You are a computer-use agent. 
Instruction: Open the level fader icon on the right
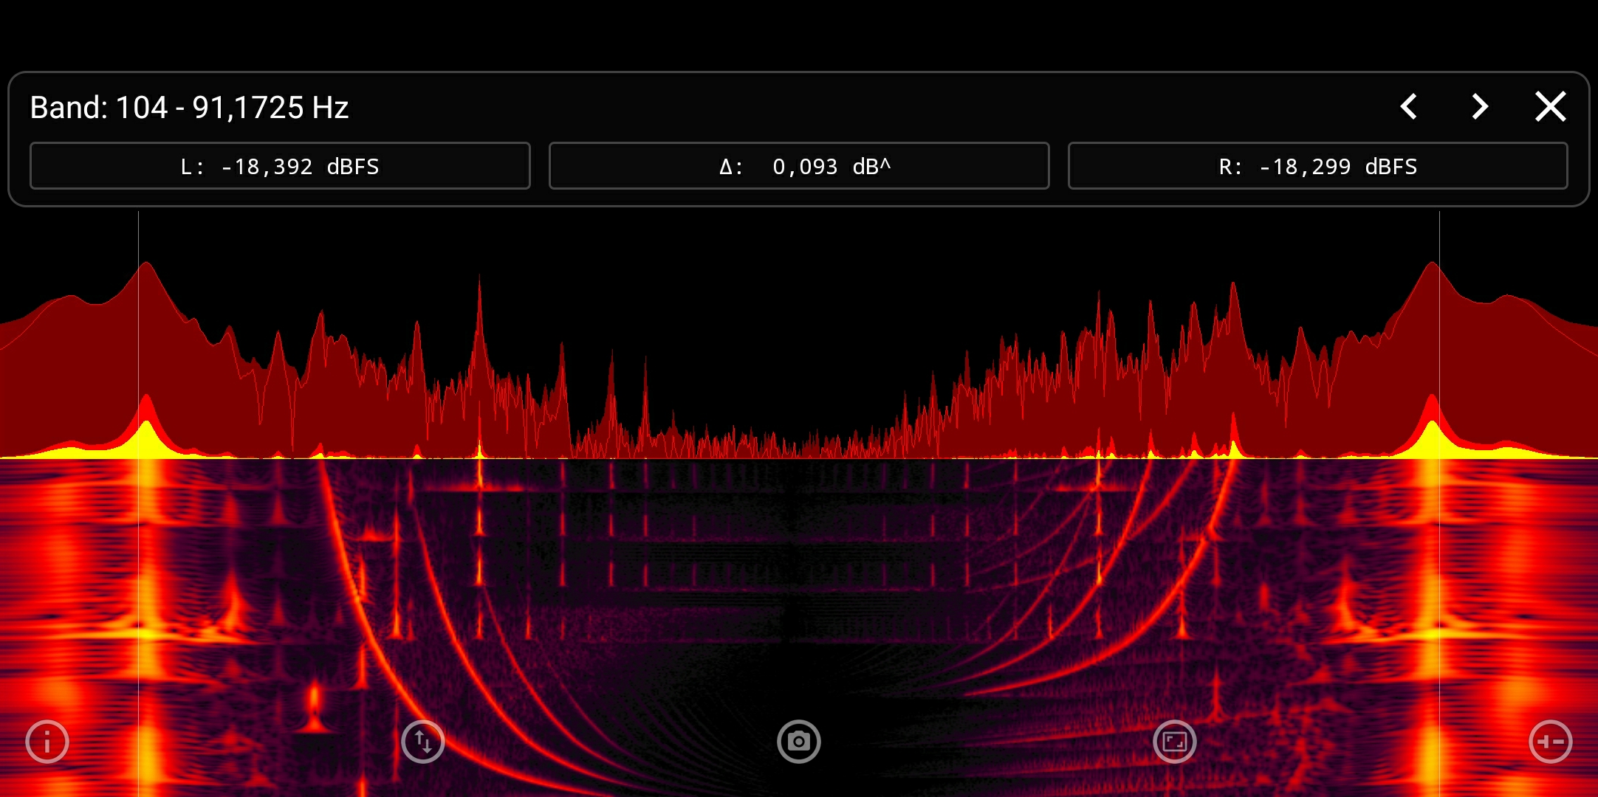(x=1551, y=740)
